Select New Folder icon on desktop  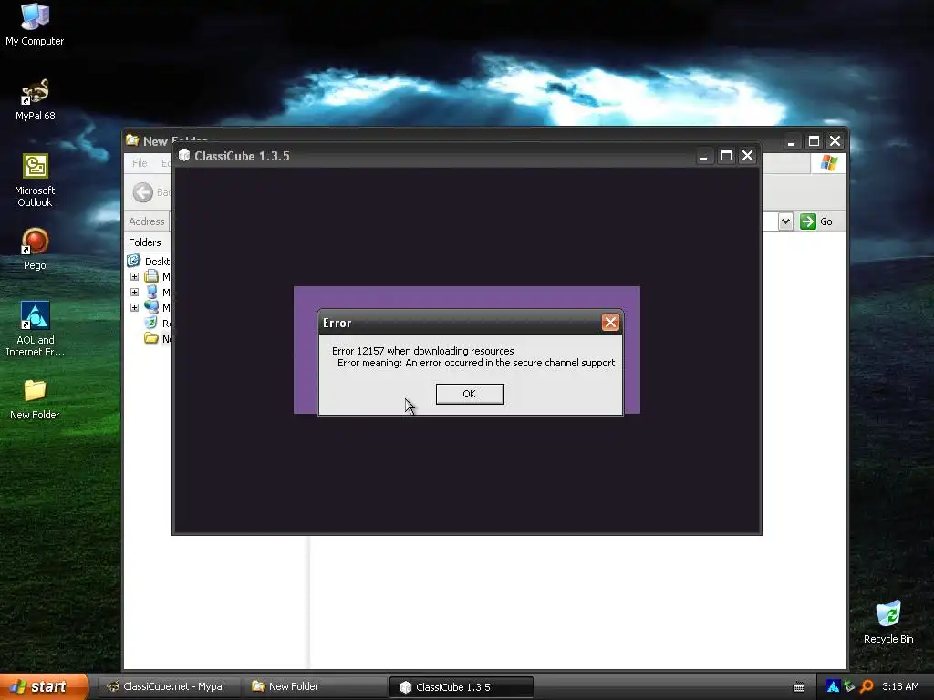(35, 399)
